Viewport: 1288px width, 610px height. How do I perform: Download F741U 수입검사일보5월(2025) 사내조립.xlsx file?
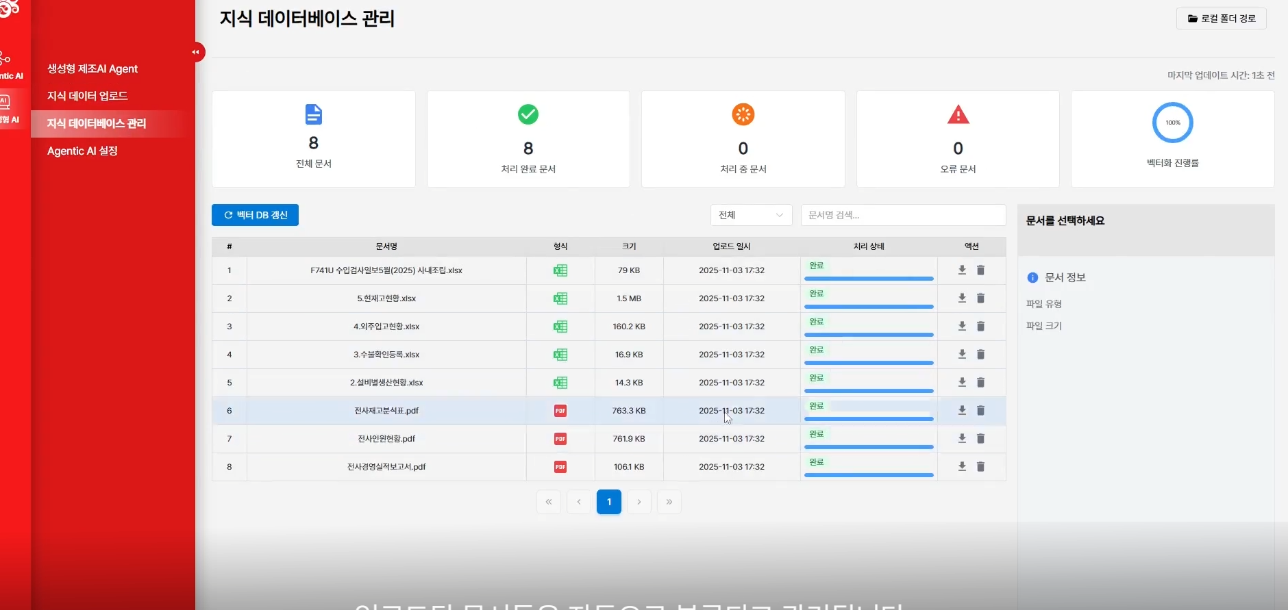click(962, 270)
